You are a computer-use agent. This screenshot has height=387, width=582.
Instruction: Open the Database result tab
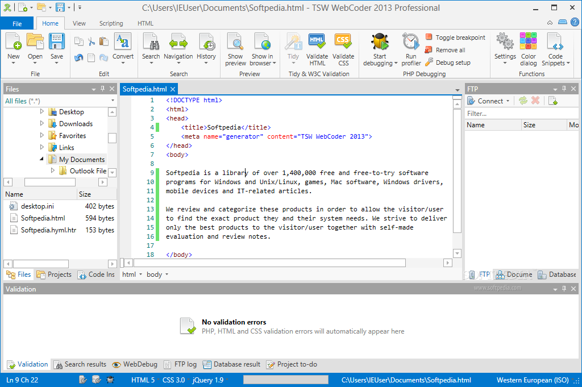[x=232, y=364]
